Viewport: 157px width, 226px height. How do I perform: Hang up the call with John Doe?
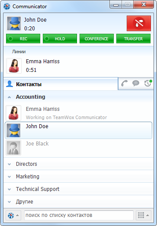coord(139,23)
